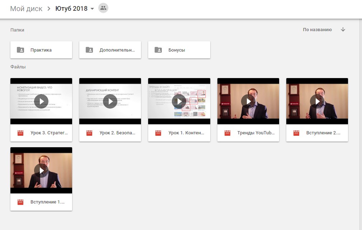Click the video file icon for Урок 2
362x230 pixels.
coord(89,133)
